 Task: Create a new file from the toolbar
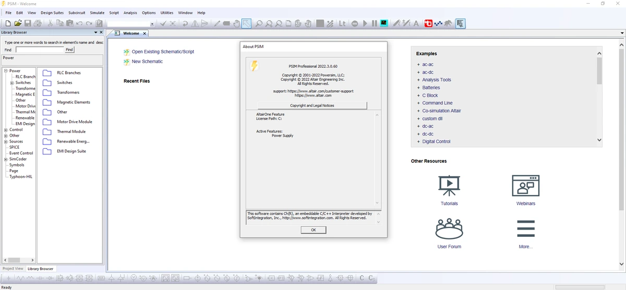[8, 23]
